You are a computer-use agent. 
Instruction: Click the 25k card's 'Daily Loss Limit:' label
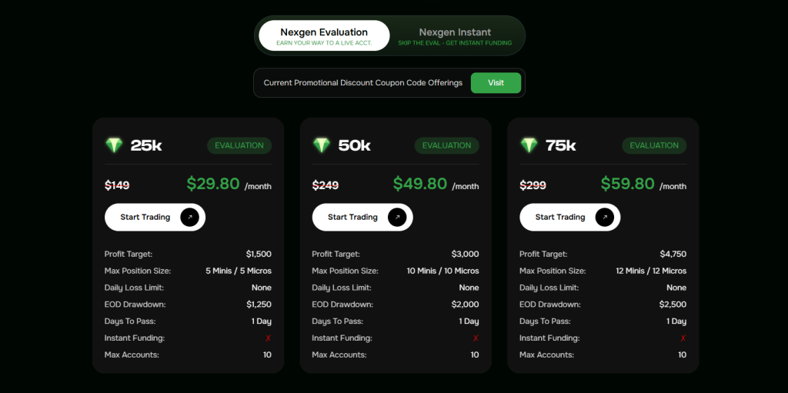coord(134,288)
